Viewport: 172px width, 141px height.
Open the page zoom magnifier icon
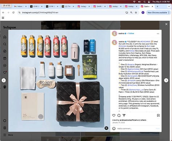pos(131,12)
